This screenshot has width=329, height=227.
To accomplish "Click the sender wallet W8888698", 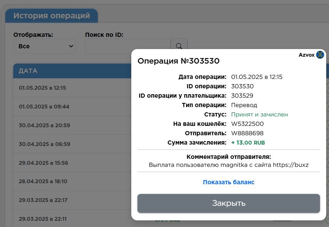I will (x=247, y=133).
